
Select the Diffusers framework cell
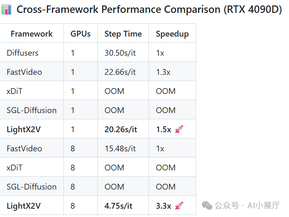click(x=22, y=53)
